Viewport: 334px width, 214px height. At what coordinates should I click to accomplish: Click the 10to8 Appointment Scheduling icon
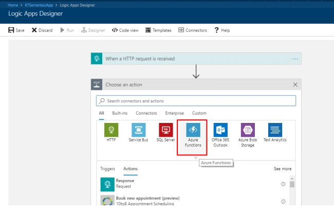pyautogui.click(x=107, y=200)
